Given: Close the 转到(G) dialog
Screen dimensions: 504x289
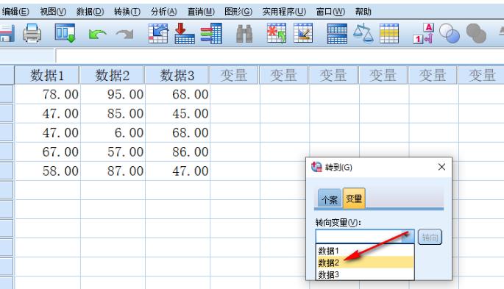Looking at the screenshot, I should pos(441,167).
